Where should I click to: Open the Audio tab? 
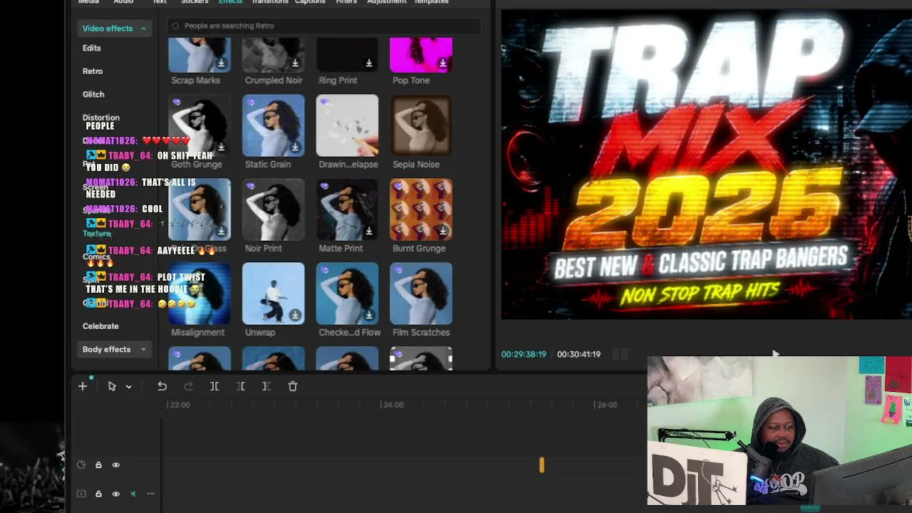[123, 2]
